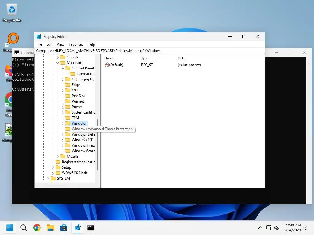This screenshot has width=314, height=235.
Task: Open taskbar Search
Action: click(x=23, y=228)
